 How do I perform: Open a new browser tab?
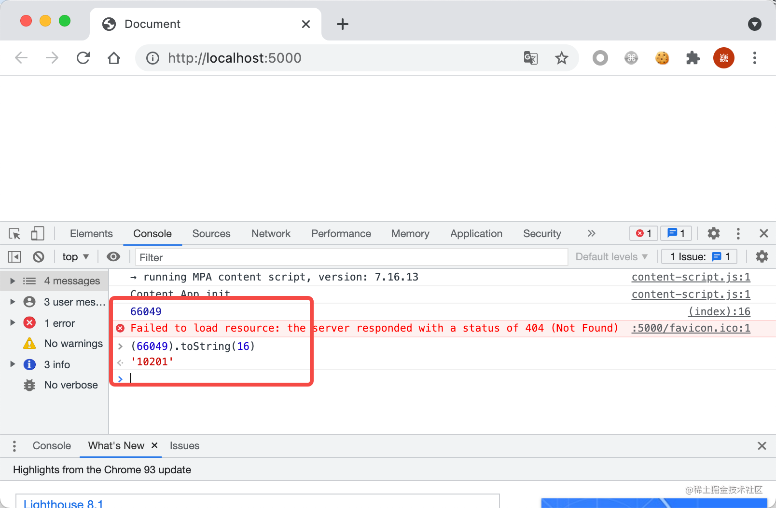click(x=343, y=24)
